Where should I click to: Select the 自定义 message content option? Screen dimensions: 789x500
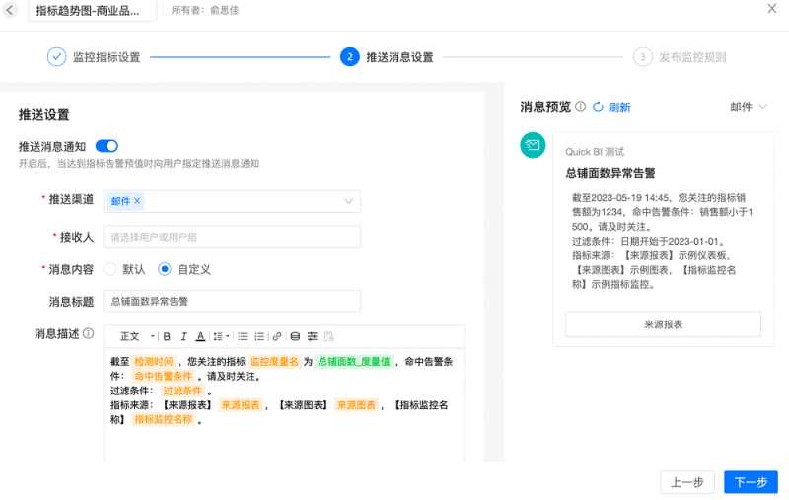165,269
